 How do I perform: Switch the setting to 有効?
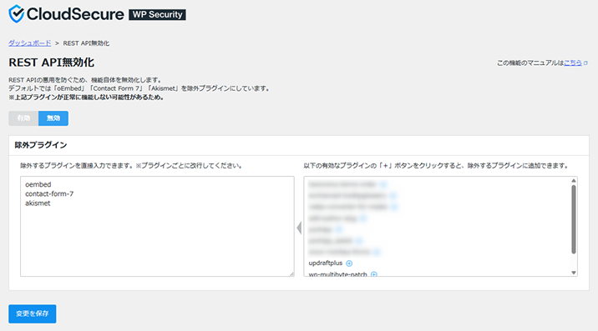click(23, 118)
